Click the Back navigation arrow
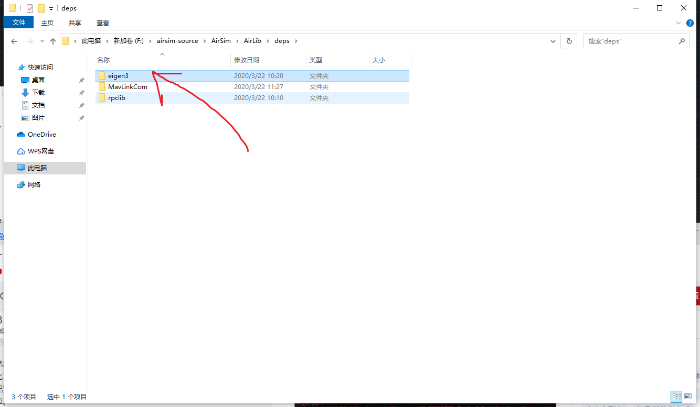Screen dimensions: 700x407 14,41
